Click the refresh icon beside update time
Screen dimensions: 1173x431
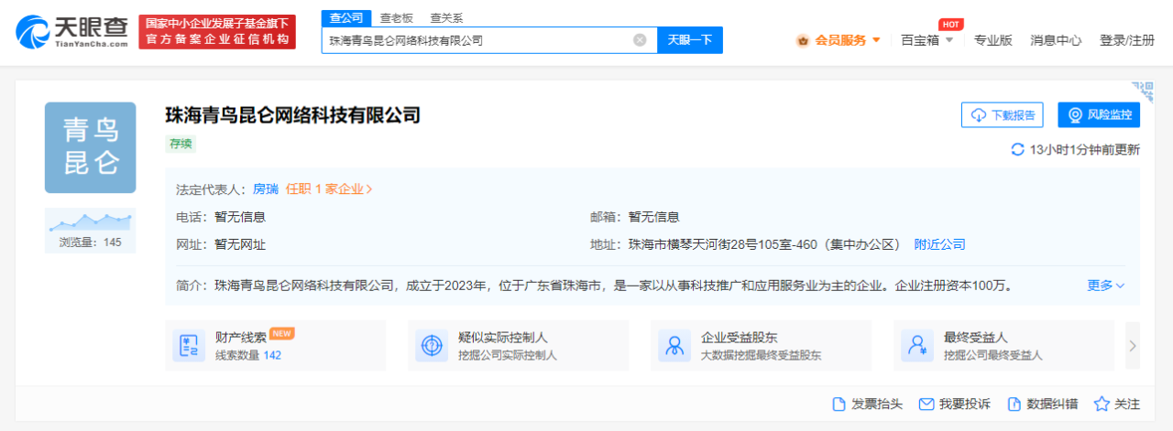1017,149
